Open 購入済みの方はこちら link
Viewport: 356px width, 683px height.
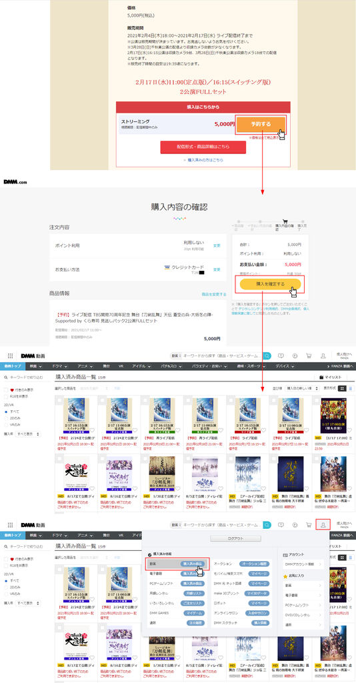(203, 160)
